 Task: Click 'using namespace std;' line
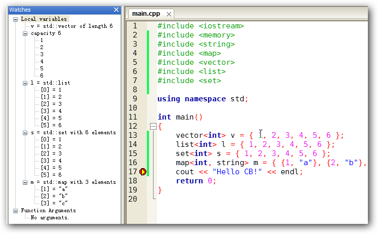(x=203, y=99)
